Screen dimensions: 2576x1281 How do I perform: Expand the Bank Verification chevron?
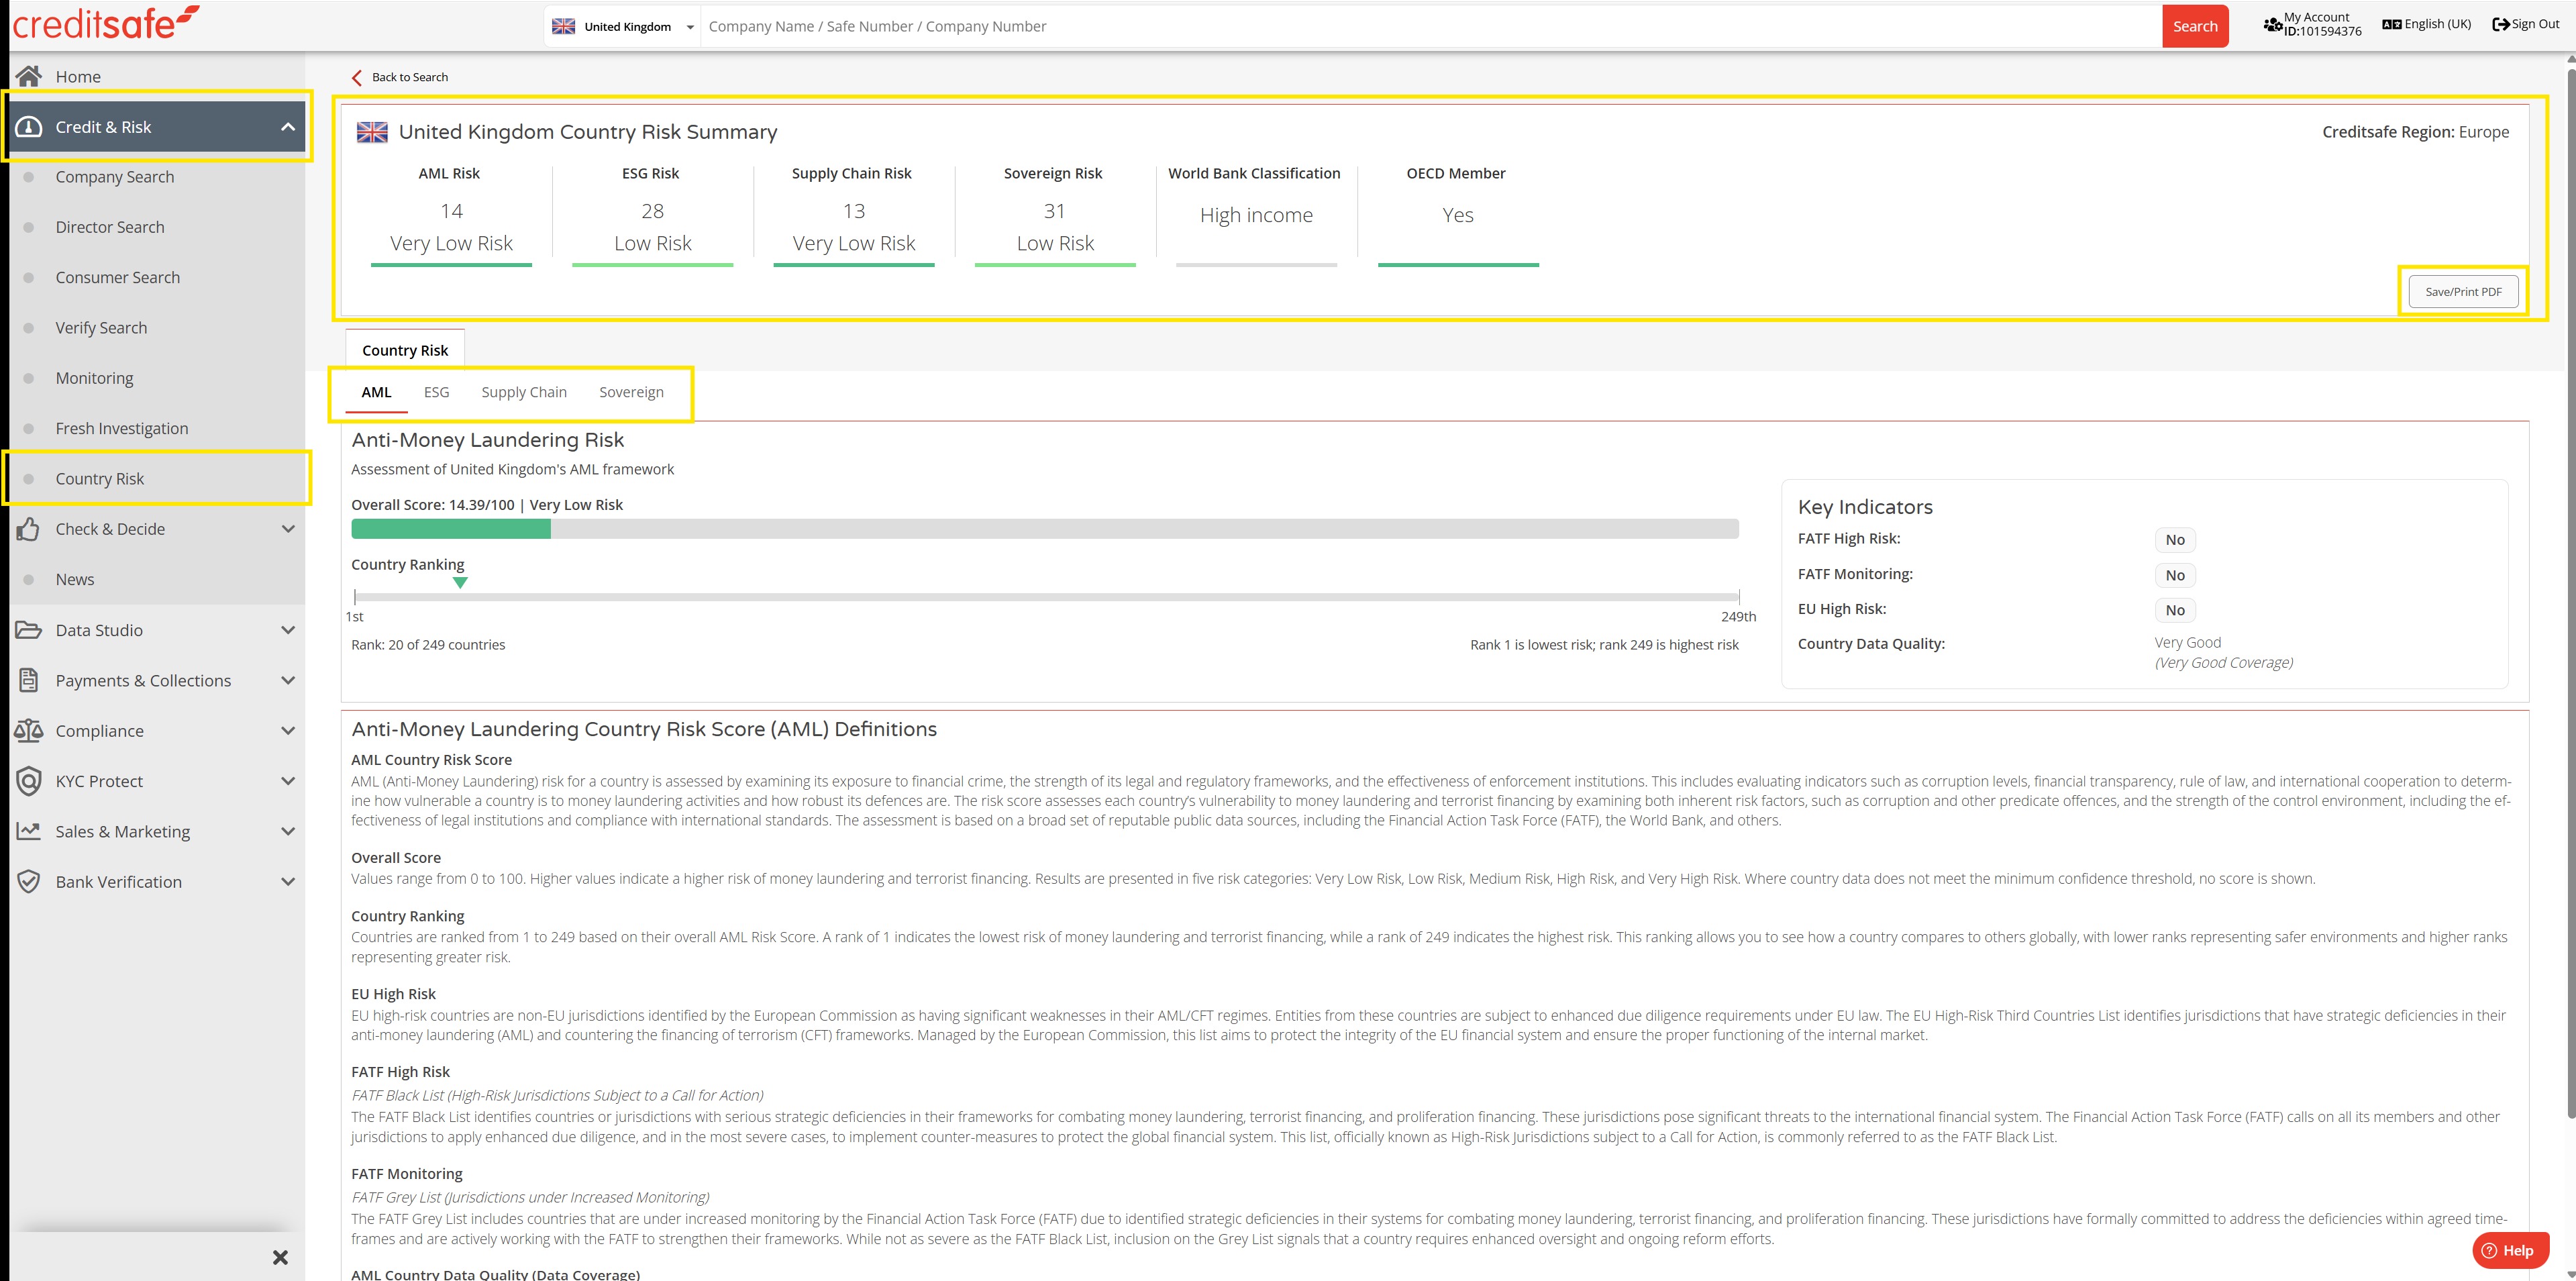[288, 882]
